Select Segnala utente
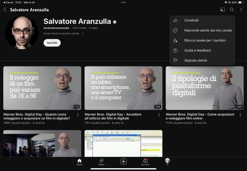The image size is (247, 171). click(x=196, y=60)
